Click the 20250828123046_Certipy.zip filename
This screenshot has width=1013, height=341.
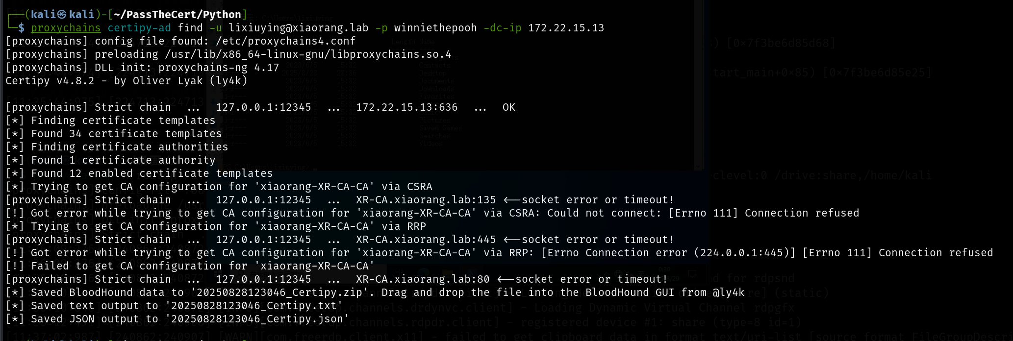pos(279,292)
